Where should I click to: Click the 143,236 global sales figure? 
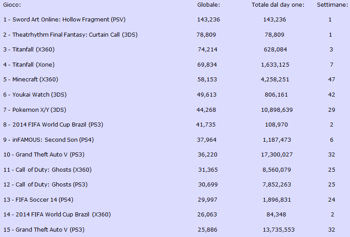point(208,20)
